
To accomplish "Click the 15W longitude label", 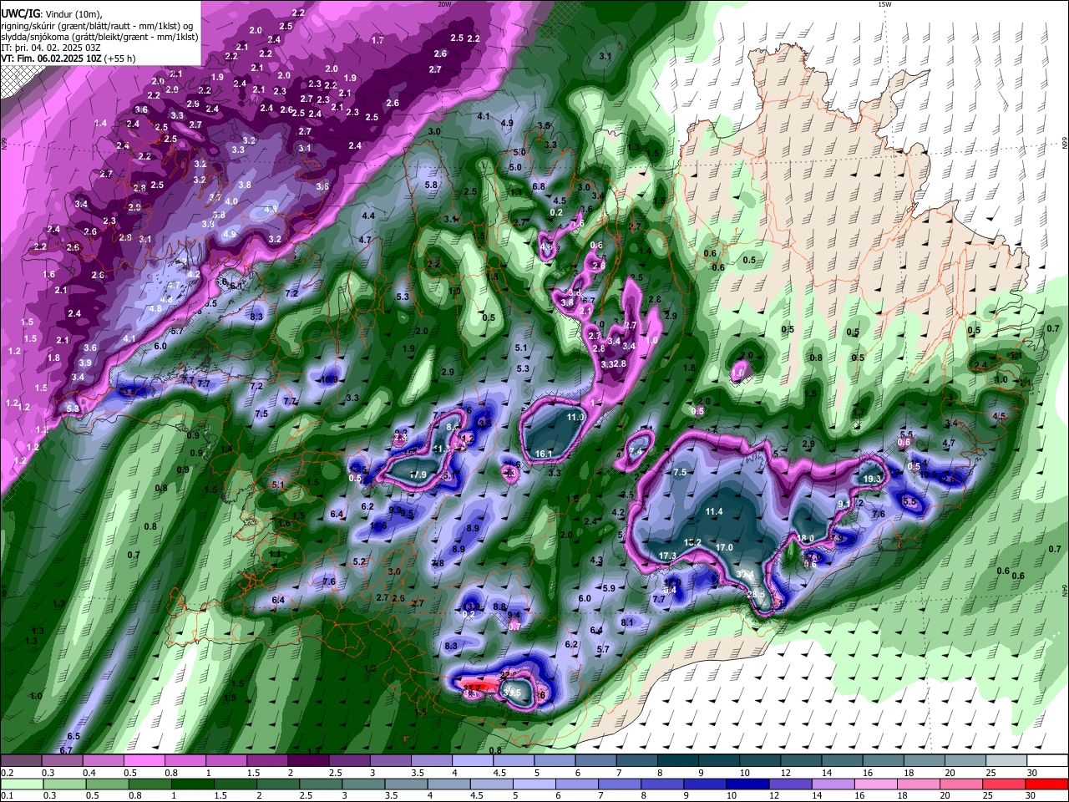I will coord(885,4).
